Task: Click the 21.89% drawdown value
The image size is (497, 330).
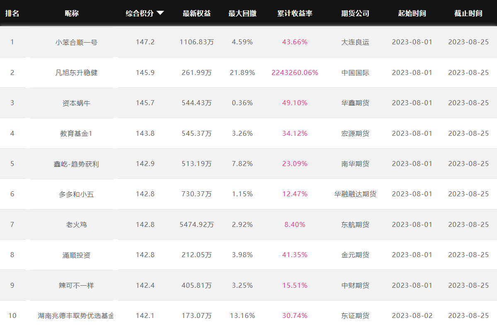Action: (x=242, y=72)
